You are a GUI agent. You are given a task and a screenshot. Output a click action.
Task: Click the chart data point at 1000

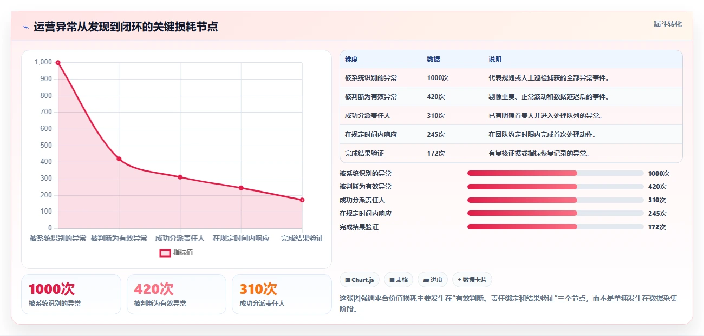point(58,63)
